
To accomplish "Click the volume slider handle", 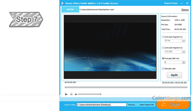I will (x=100, y=94).
